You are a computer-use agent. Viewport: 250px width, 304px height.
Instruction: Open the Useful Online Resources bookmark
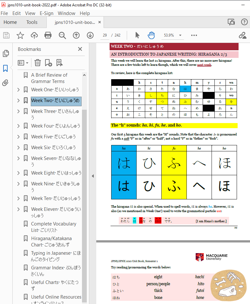coord(56,299)
